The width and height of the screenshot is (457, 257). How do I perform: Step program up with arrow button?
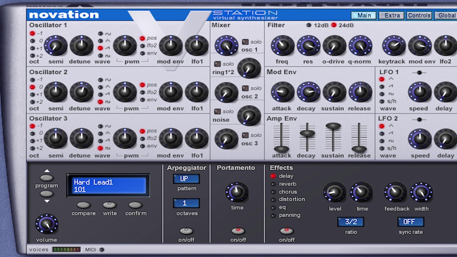tap(47, 177)
